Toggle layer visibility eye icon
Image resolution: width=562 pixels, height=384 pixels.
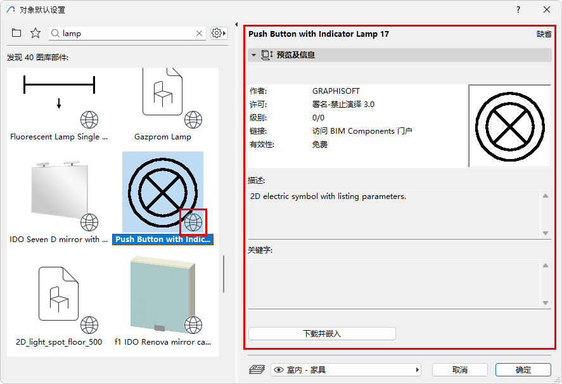pyautogui.click(x=279, y=369)
